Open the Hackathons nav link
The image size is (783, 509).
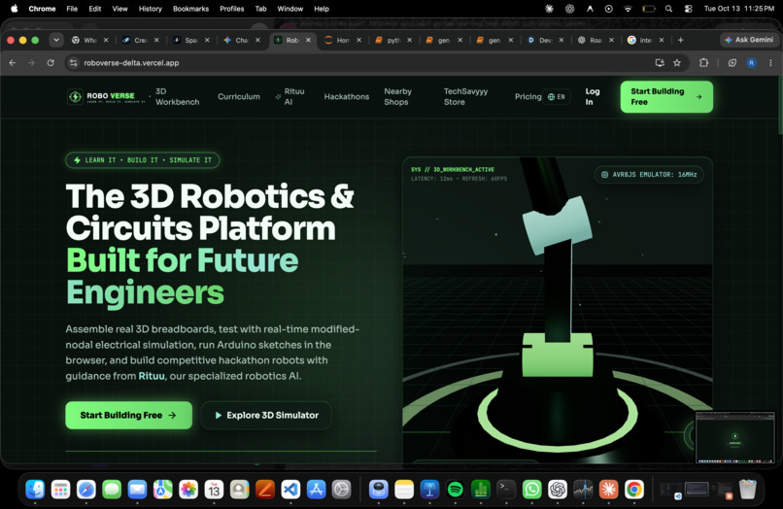[347, 96]
